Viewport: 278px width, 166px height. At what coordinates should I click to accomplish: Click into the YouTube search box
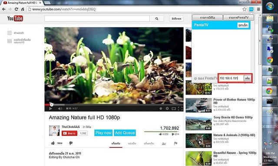(x=97, y=19)
